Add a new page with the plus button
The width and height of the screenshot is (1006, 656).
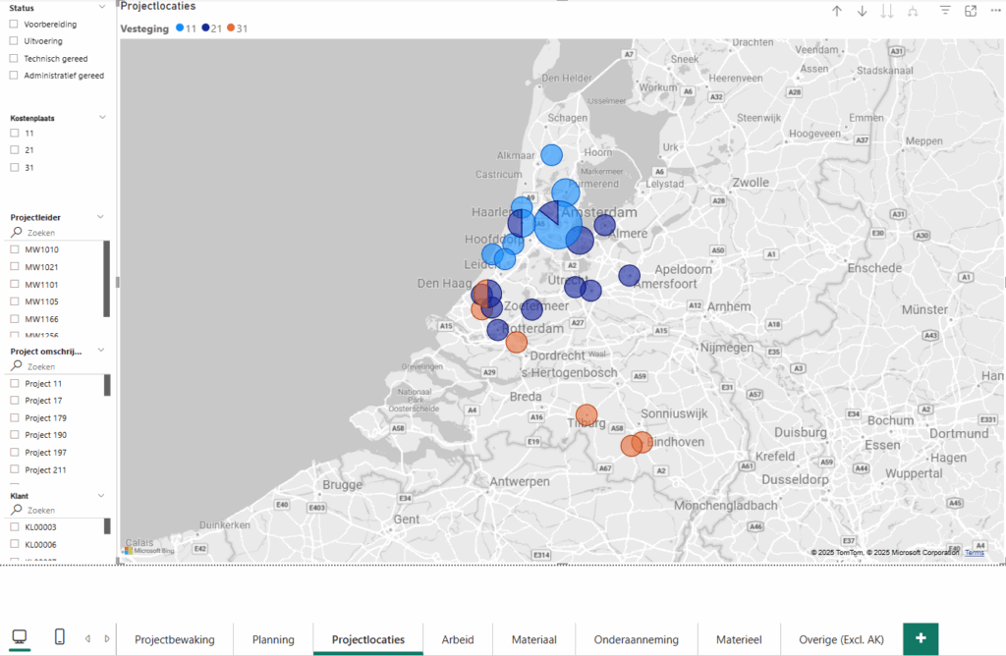pyautogui.click(x=921, y=638)
